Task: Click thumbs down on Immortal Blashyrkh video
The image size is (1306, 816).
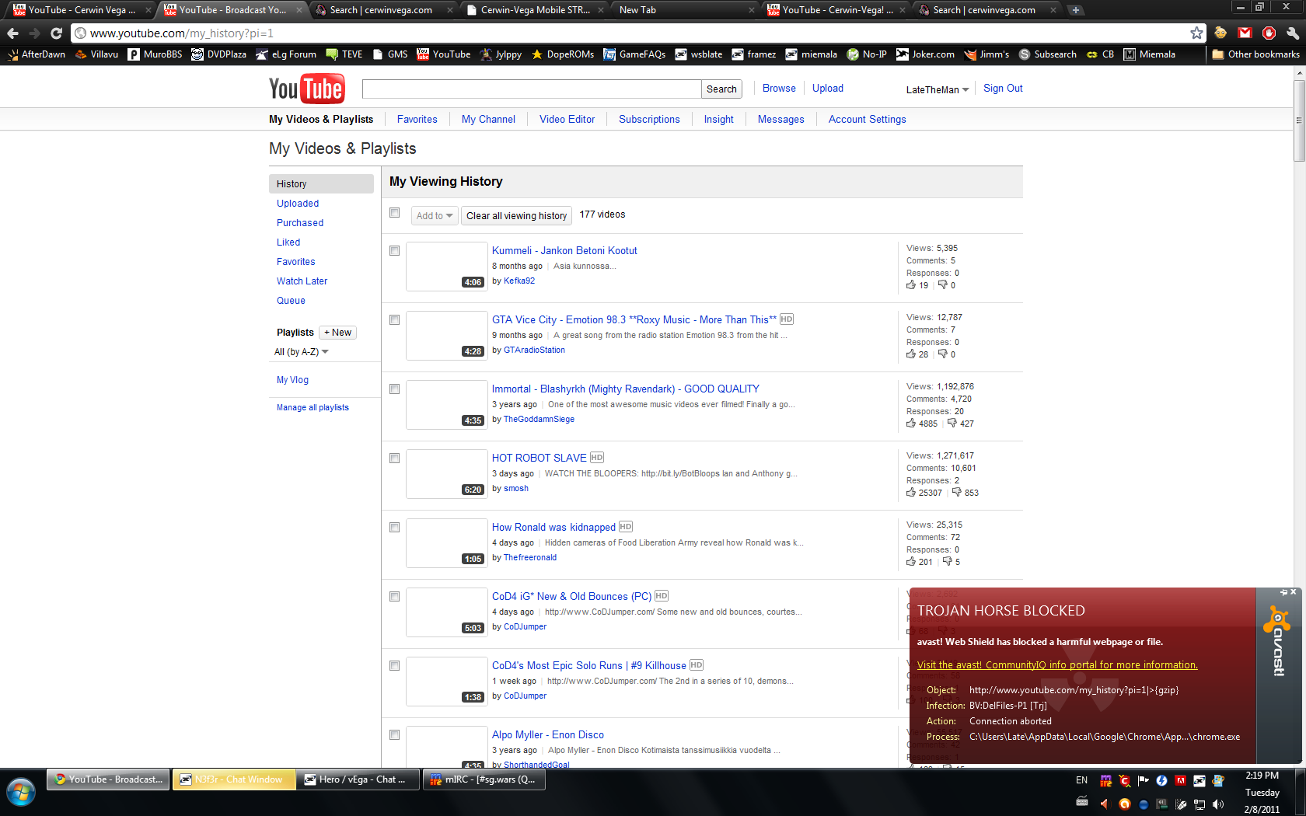Action: point(952,423)
